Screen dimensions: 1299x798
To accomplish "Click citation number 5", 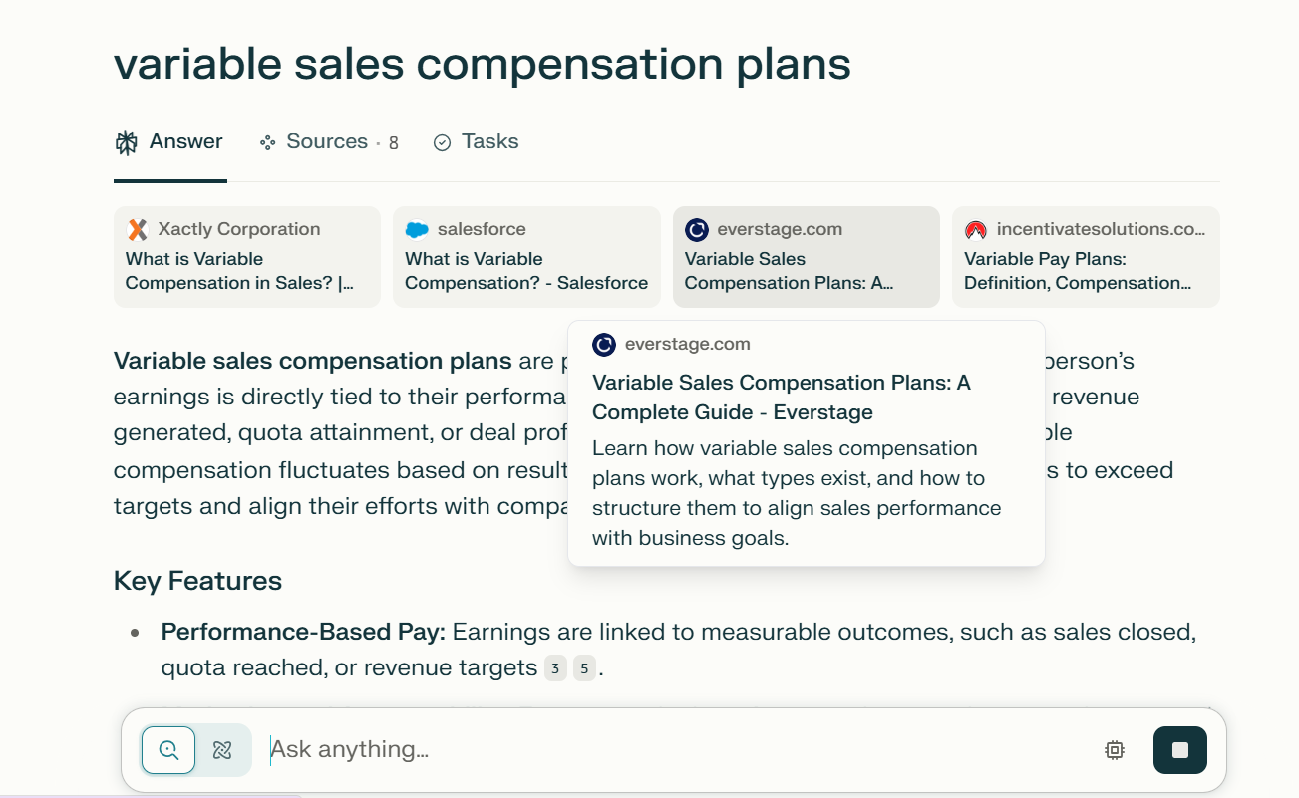I will point(584,668).
